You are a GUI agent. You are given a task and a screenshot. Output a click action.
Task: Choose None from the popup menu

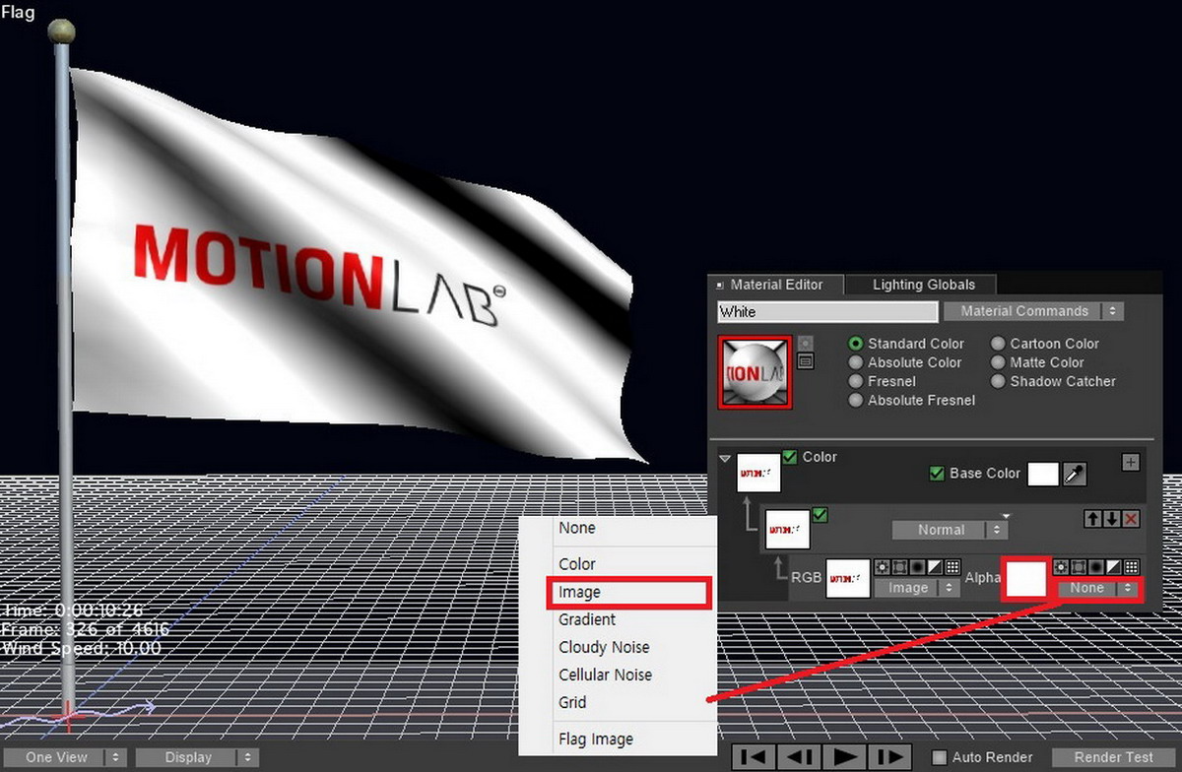(x=577, y=528)
